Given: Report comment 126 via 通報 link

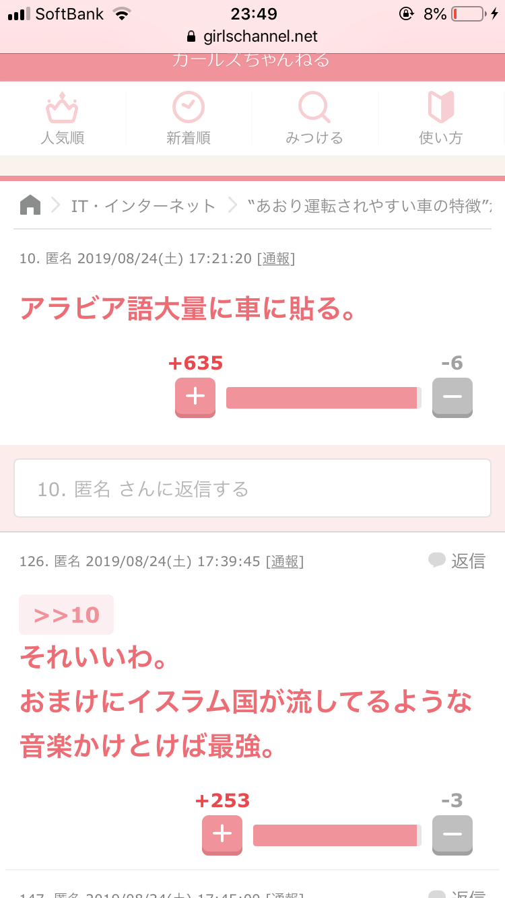Looking at the screenshot, I should [x=285, y=561].
